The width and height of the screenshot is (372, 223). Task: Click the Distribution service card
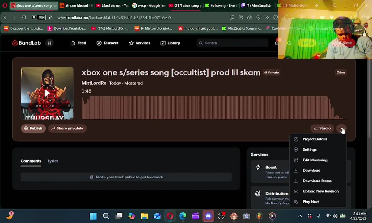click(270, 197)
